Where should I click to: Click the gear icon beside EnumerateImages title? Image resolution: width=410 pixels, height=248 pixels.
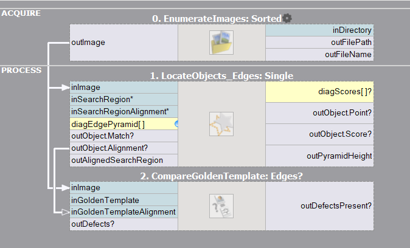click(x=287, y=18)
